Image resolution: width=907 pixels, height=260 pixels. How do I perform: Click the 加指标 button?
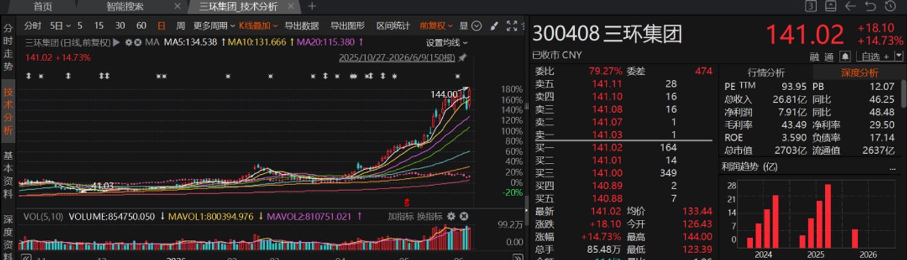point(400,216)
